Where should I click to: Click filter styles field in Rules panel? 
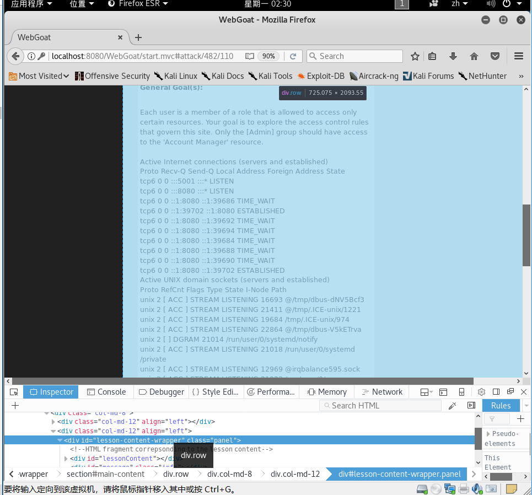pyautogui.click(x=496, y=419)
